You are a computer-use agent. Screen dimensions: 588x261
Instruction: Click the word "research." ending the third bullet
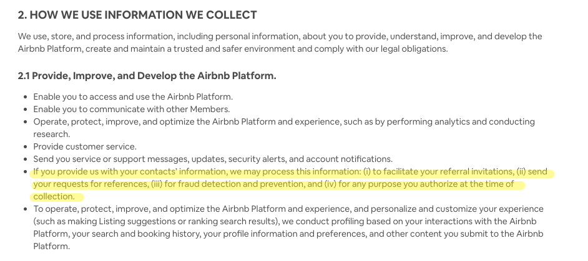(x=52, y=134)
